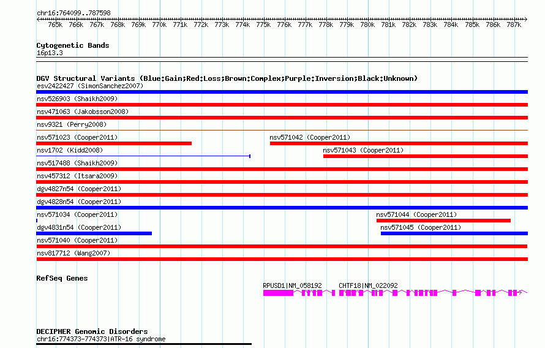The width and height of the screenshot is (545, 348).
Task: Click the 772k ruler tick label
Action: coord(201,25)
